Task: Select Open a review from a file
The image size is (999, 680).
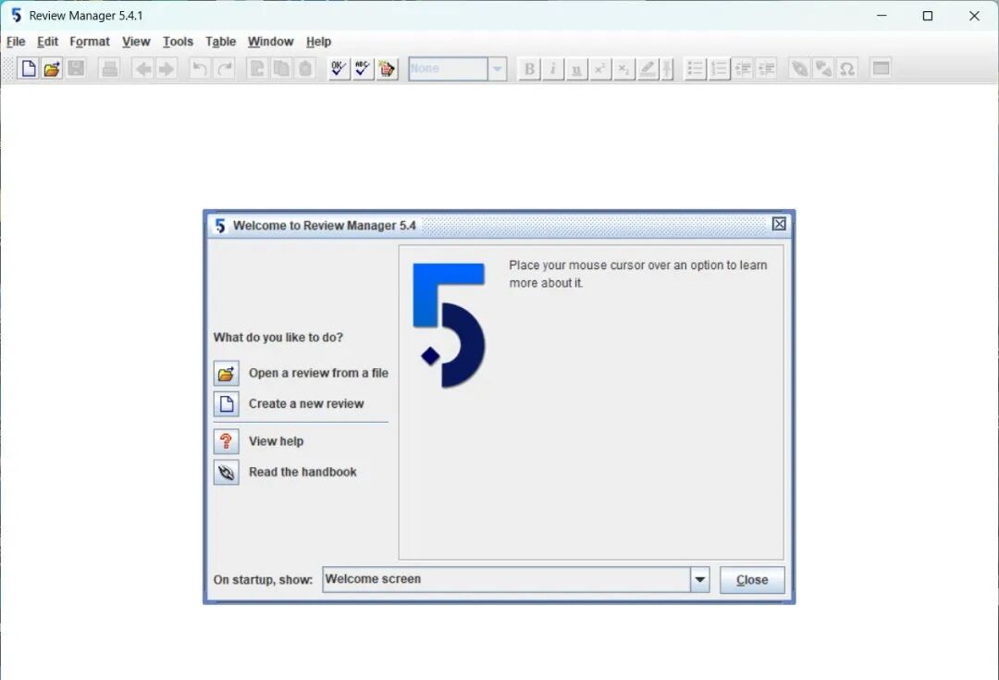Action: (301, 374)
